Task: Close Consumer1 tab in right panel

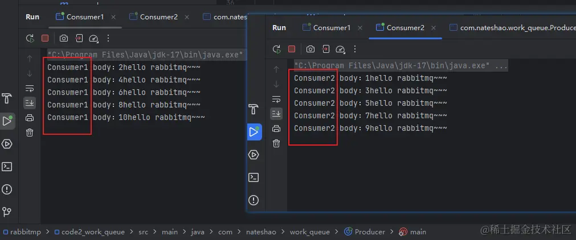Action: point(360,28)
